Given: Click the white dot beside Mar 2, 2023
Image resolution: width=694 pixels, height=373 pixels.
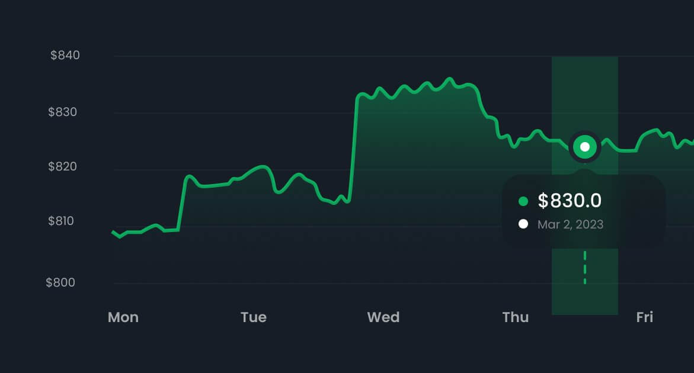Looking at the screenshot, I should pyautogui.click(x=523, y=224).
